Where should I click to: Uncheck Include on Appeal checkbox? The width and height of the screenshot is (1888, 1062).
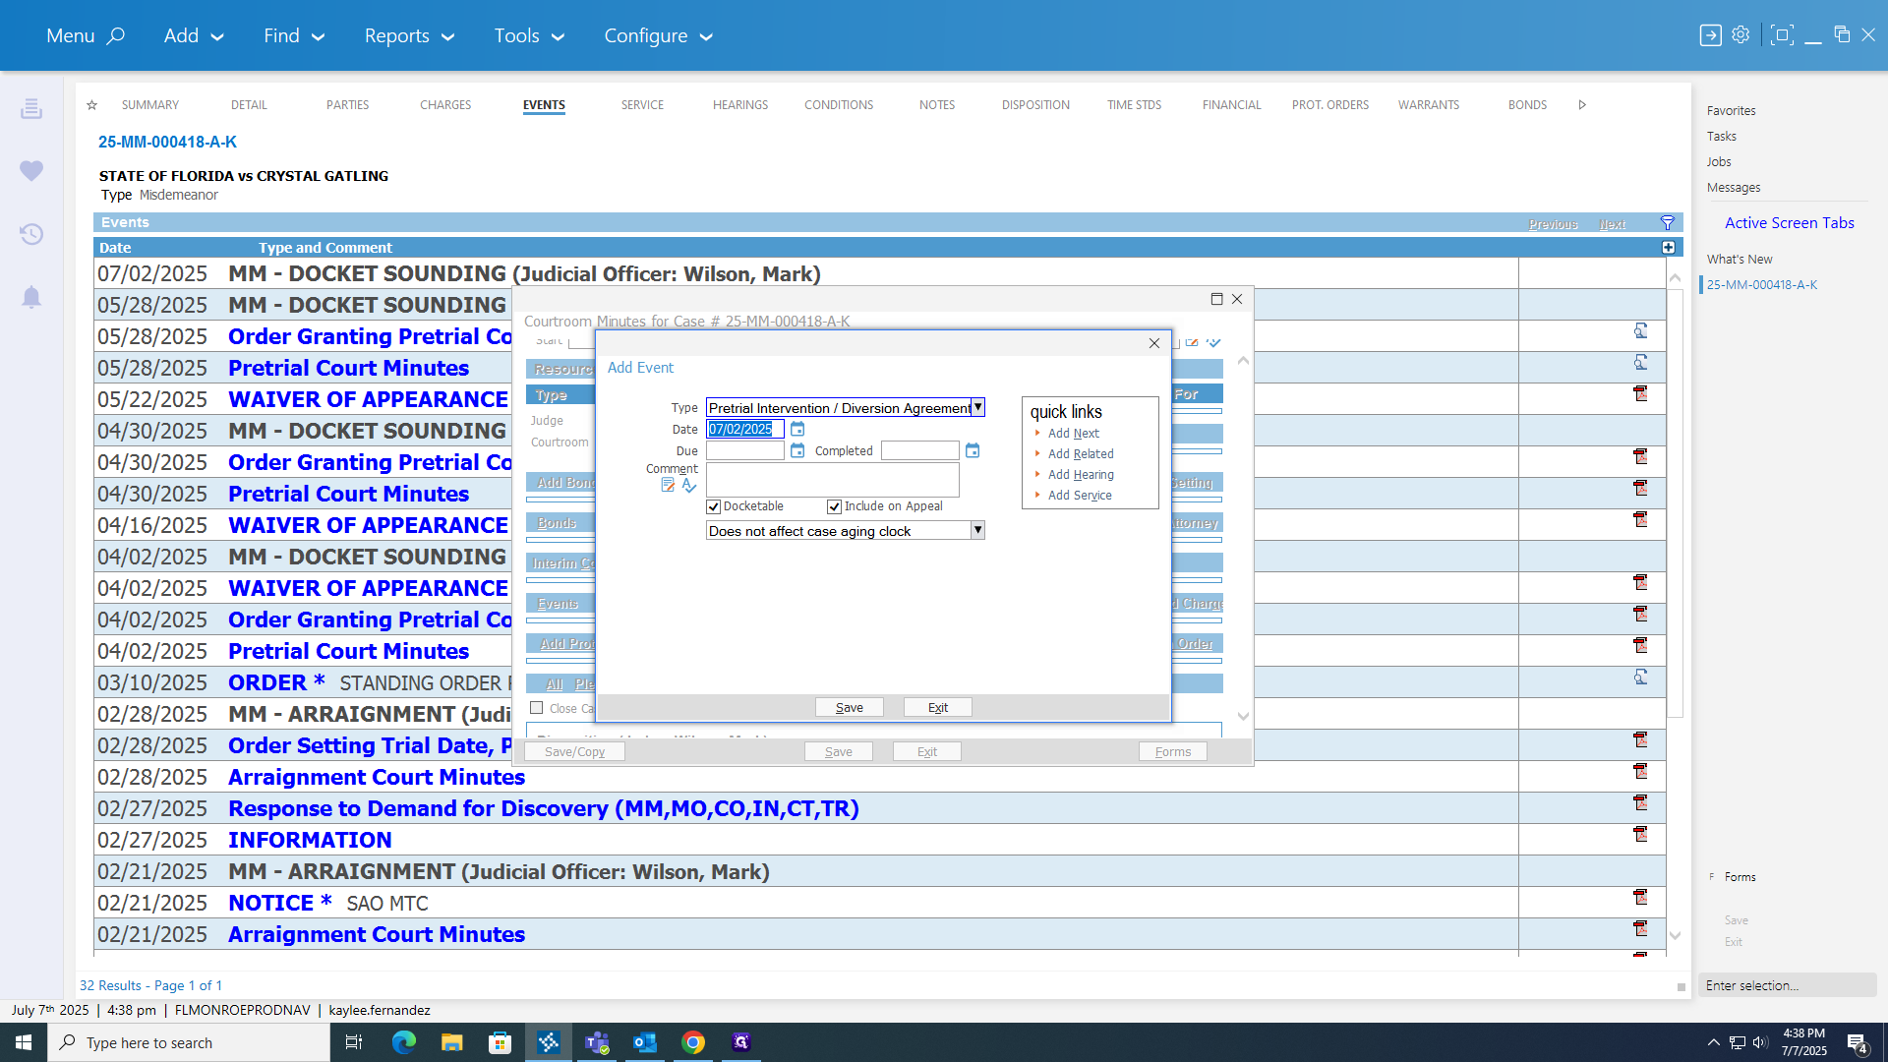tap(835, 507)
